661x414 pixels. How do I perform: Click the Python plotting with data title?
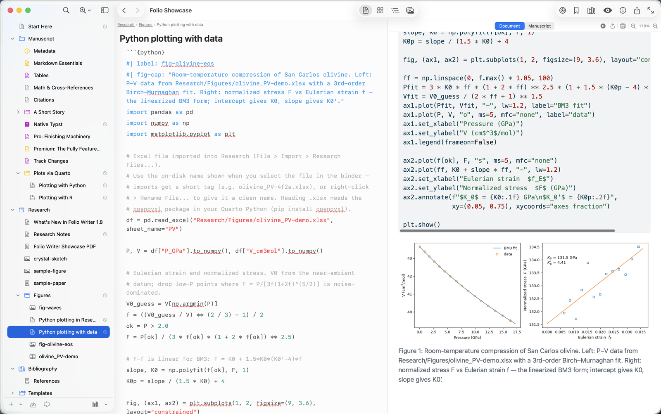click(x=171, y=39)
